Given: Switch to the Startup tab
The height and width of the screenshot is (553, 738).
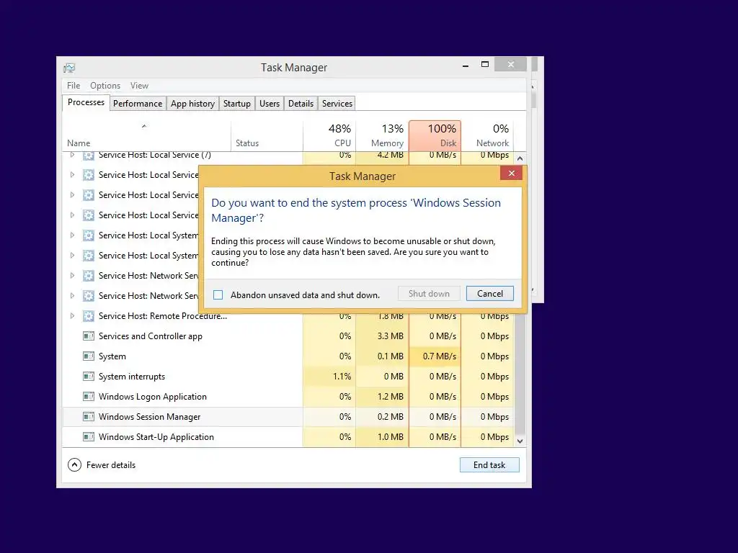Looking at the screenshot, I should coord(236,104).
